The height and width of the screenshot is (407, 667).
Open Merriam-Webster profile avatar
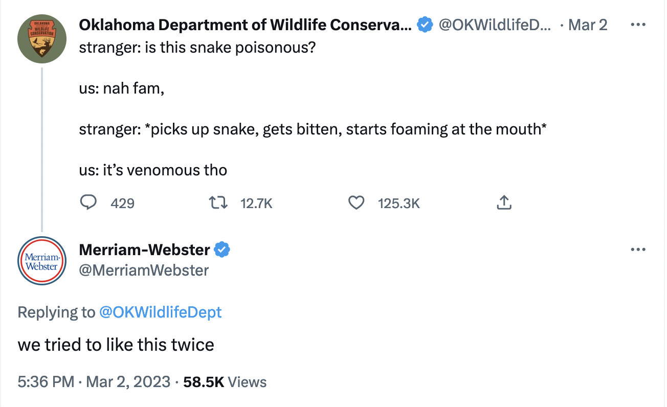[x=41, y=260]
